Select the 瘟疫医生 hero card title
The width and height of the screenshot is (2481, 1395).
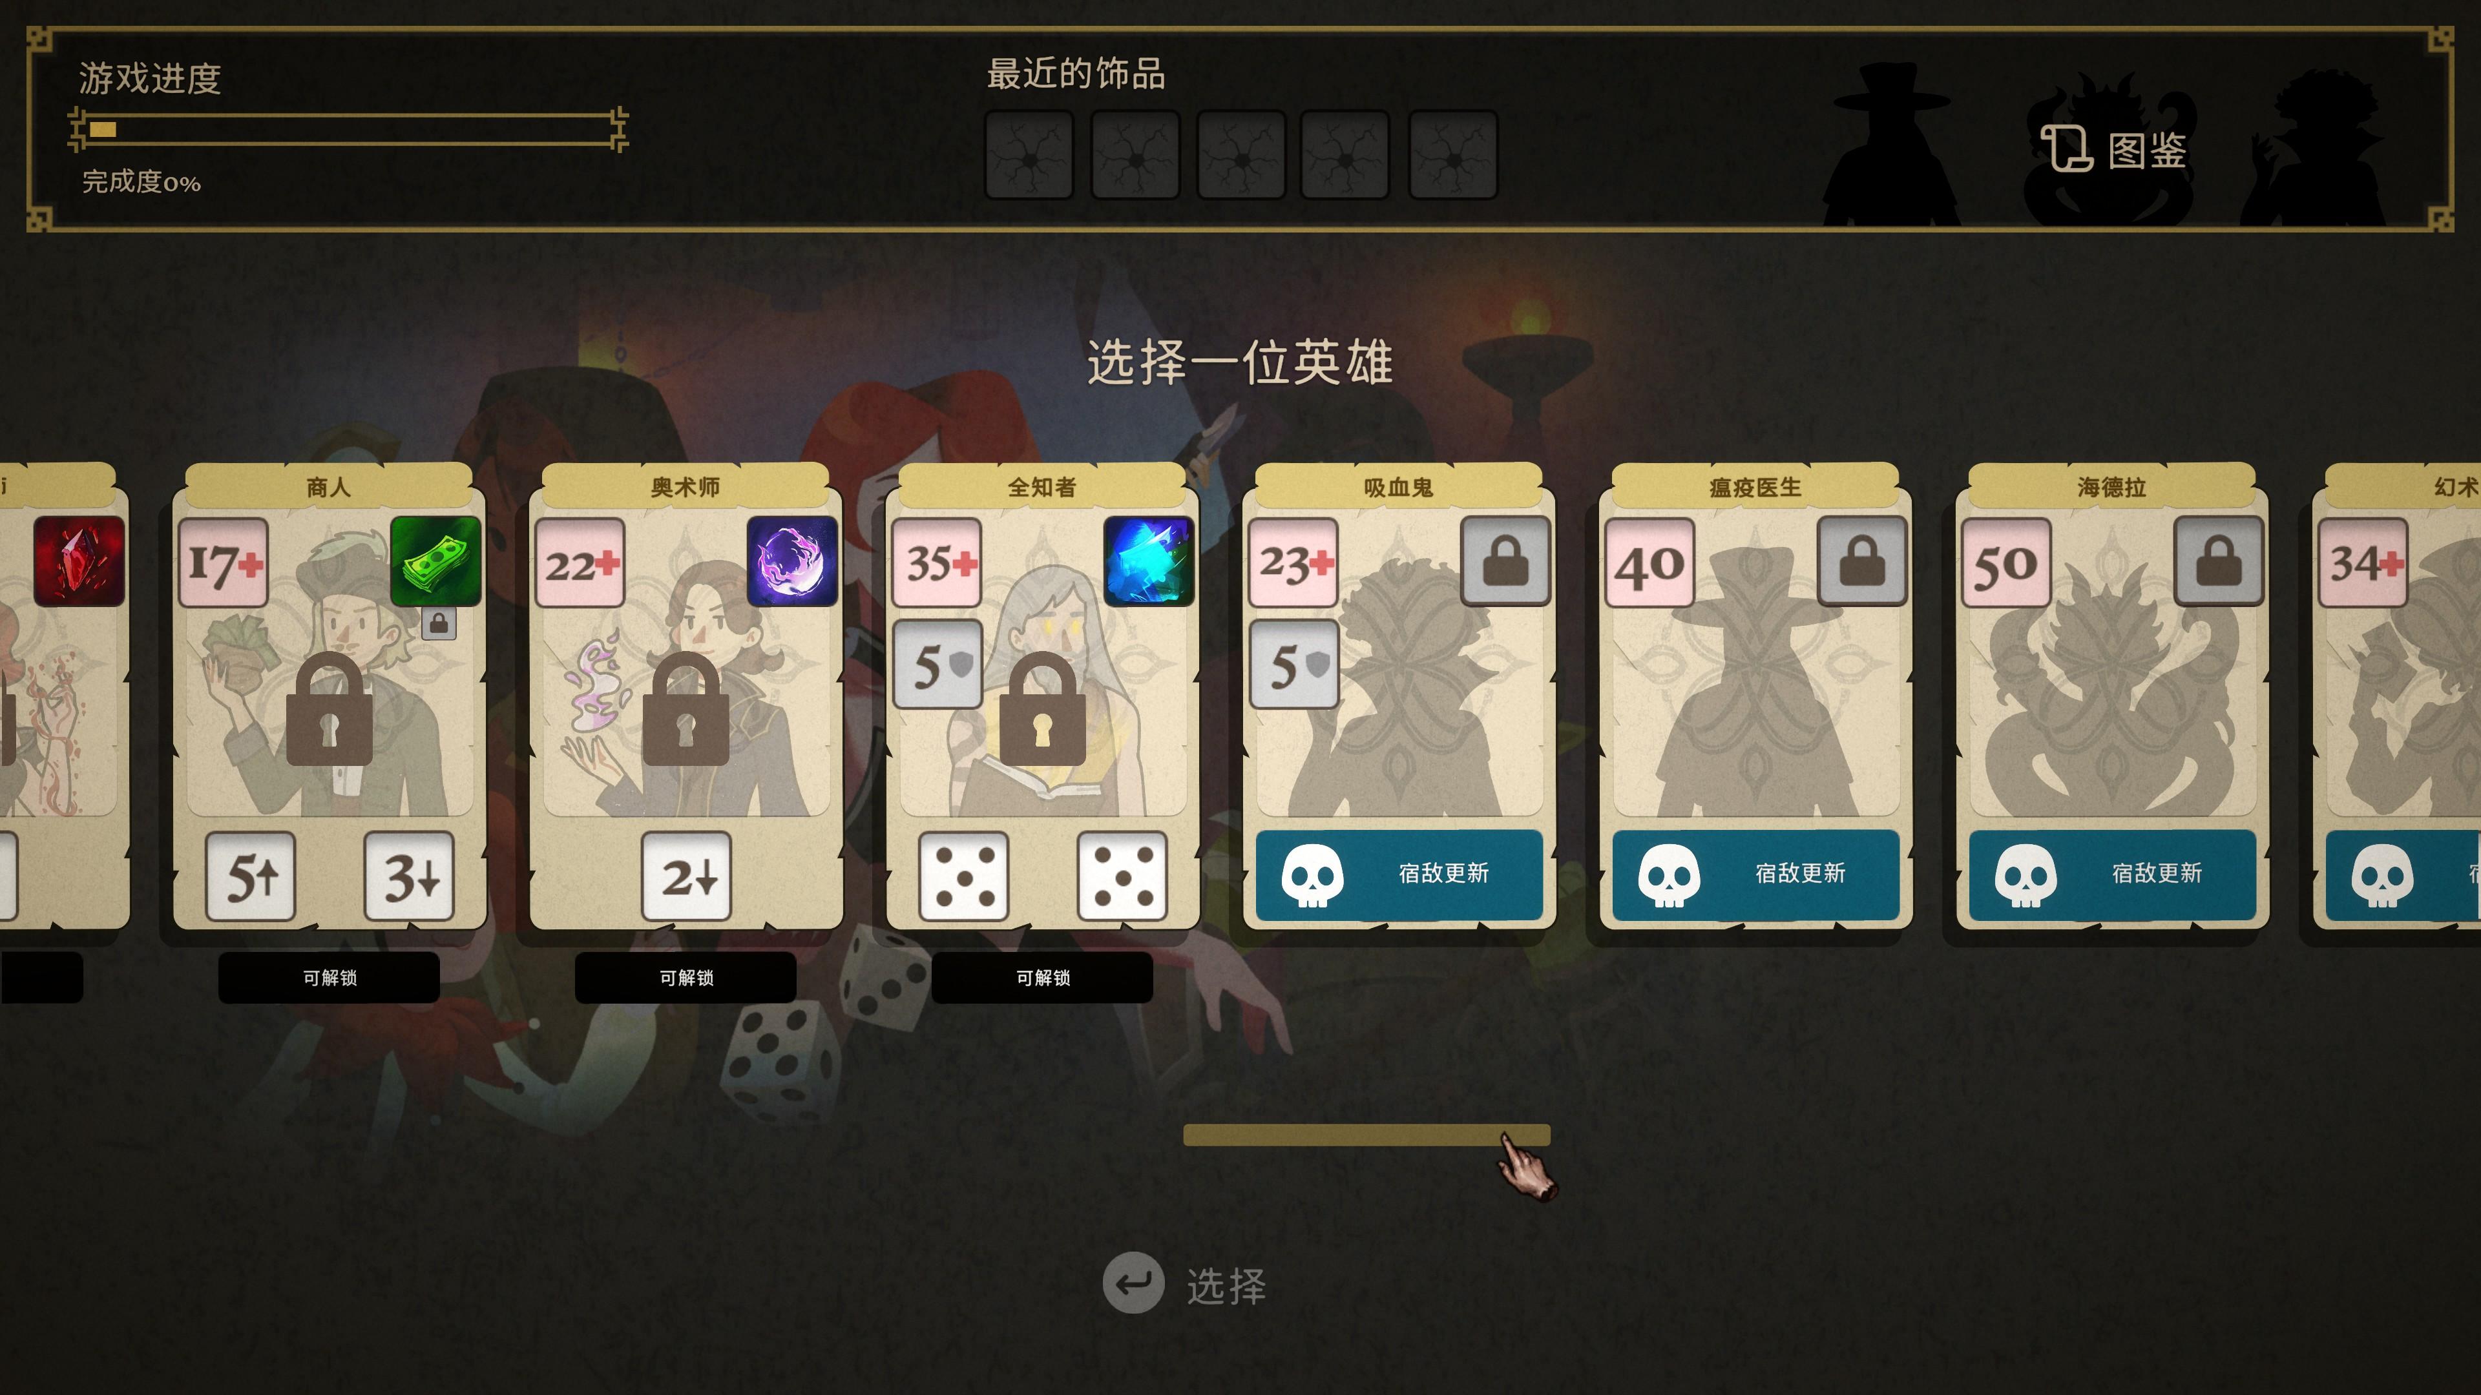coord(1755,487)
